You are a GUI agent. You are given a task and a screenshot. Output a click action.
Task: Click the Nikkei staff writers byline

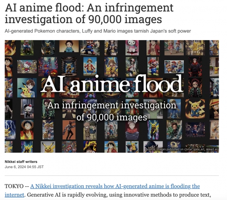(x=21, y=162)
